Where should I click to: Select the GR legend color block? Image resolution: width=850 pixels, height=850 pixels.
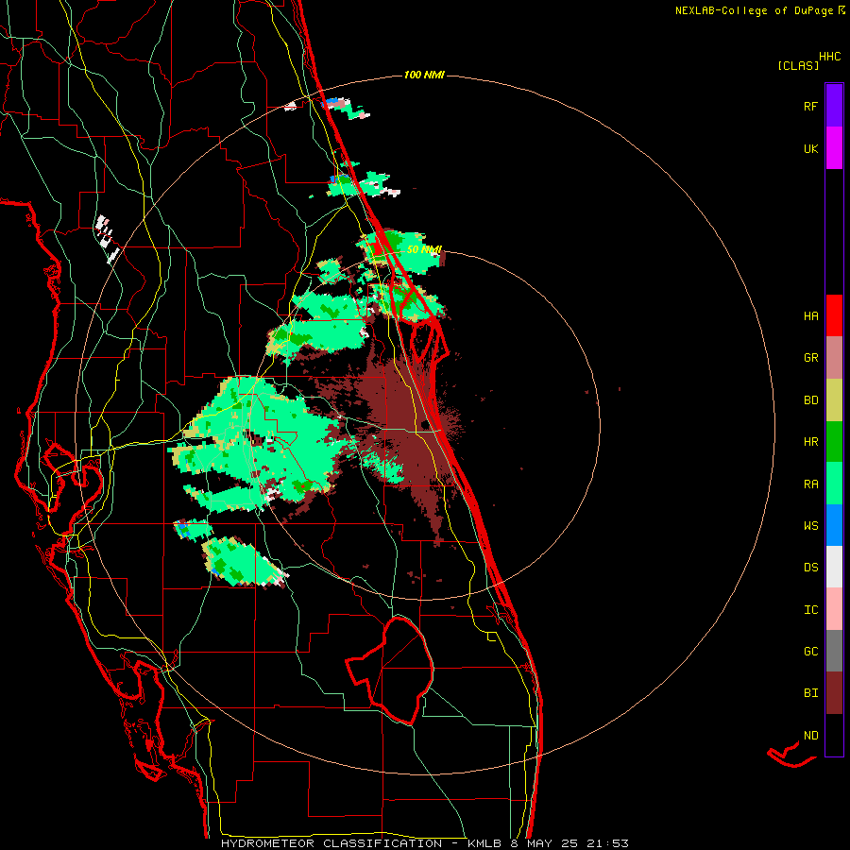tap(834, 358)
